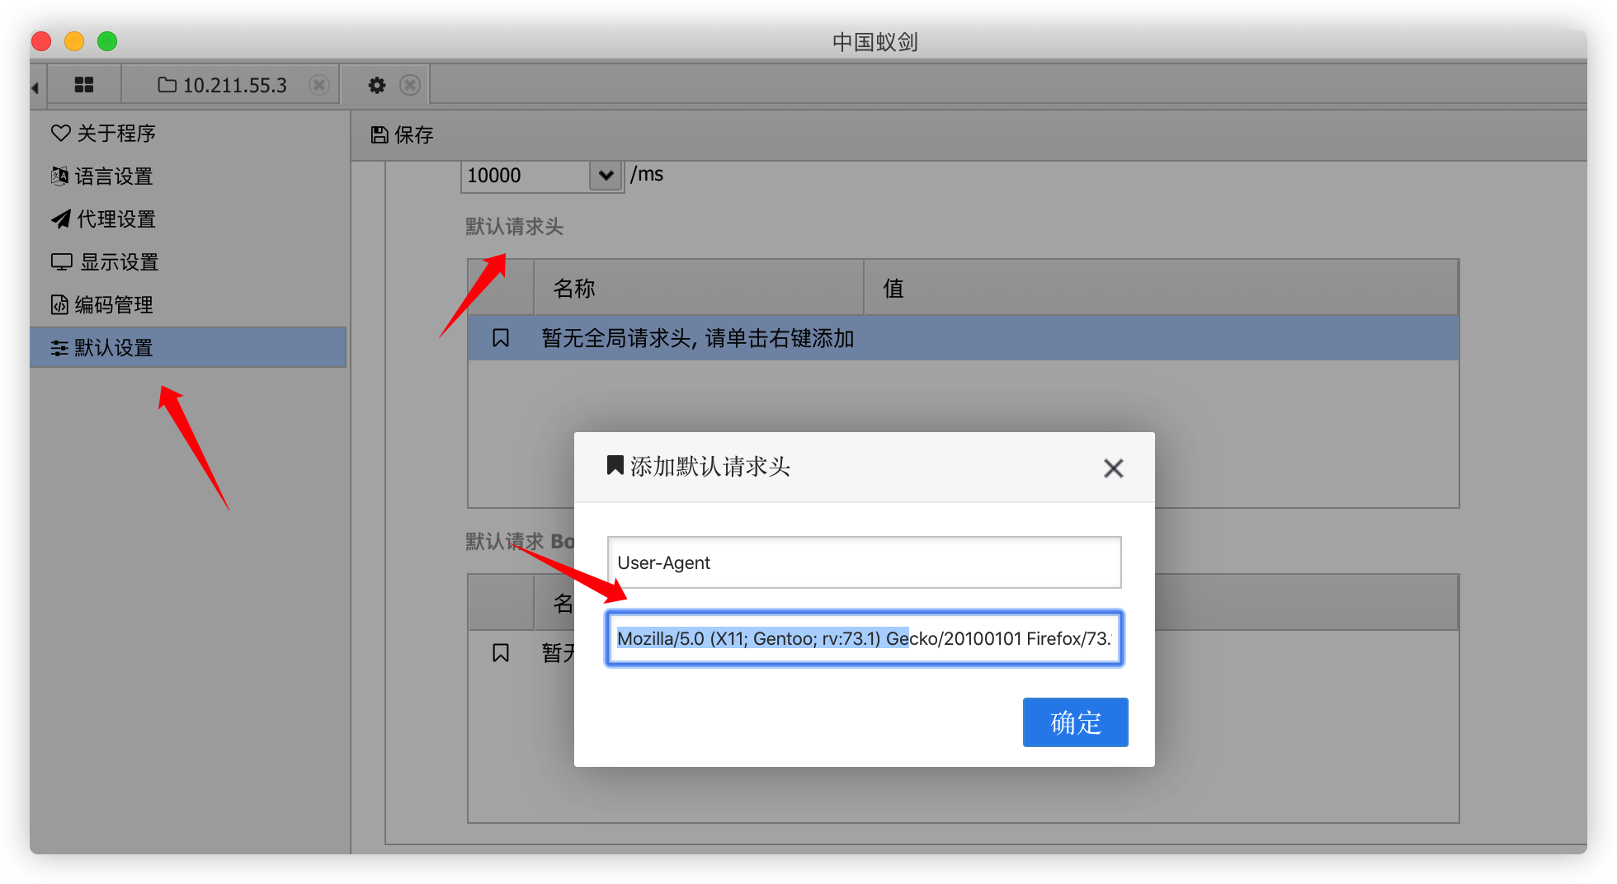
Task: Open 语言设置 language settings
Action: point(102,176)
